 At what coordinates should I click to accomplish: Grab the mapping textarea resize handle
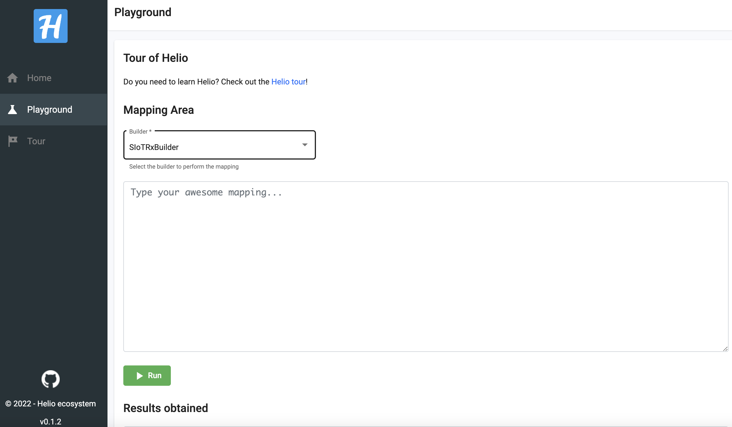[725, 349]
